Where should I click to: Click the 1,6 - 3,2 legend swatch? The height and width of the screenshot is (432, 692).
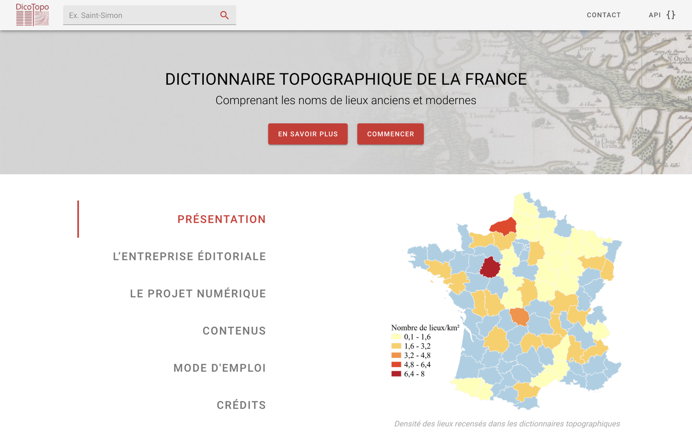pyautogui.click(x=396, y=346)
